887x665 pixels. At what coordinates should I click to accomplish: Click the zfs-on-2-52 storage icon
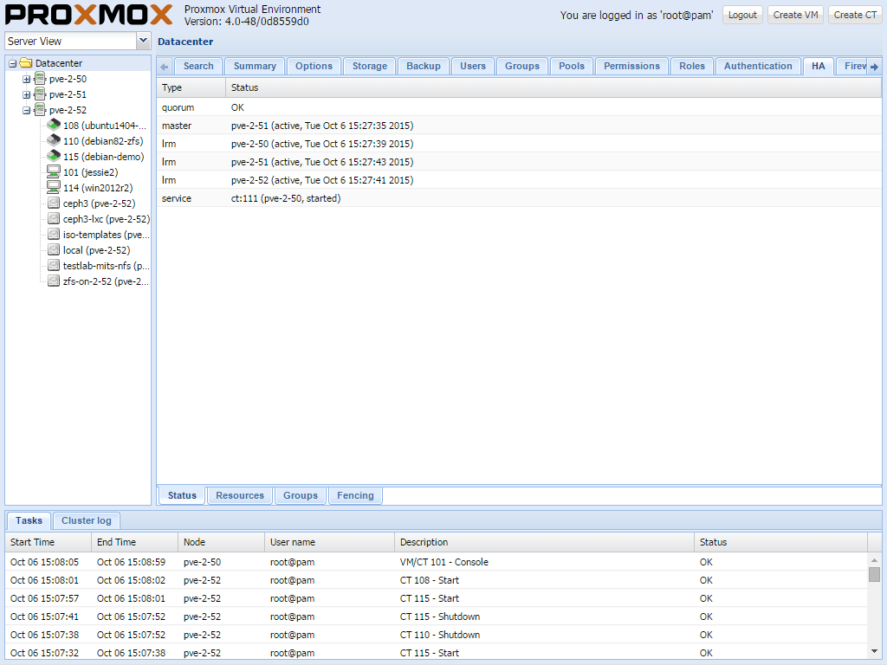[x=54, y=281]
